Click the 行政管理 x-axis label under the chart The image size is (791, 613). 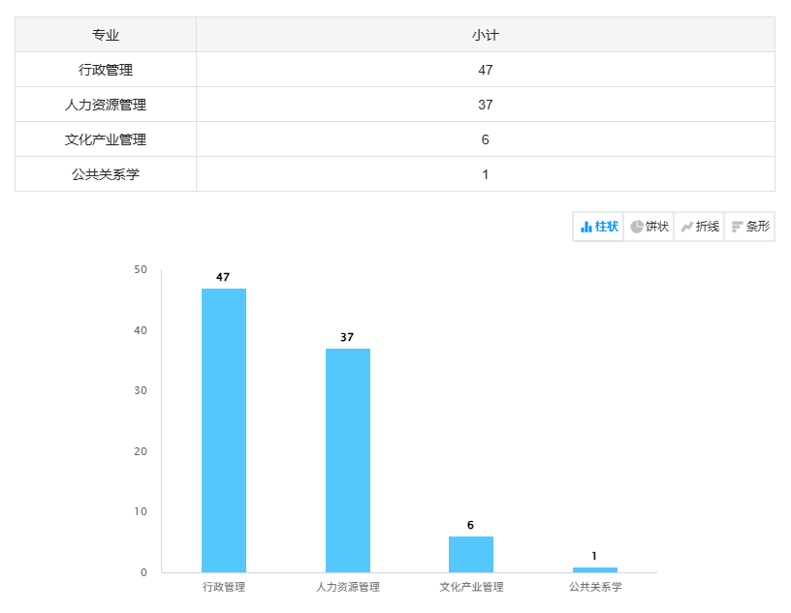224,587
